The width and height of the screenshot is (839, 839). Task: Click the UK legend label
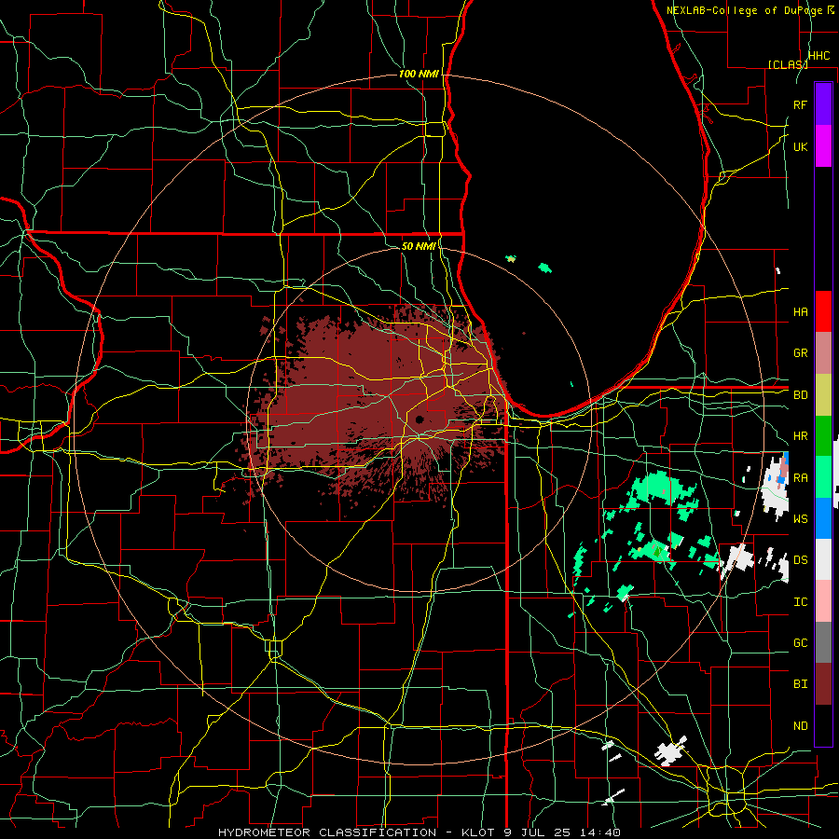(x=801, y=146)
